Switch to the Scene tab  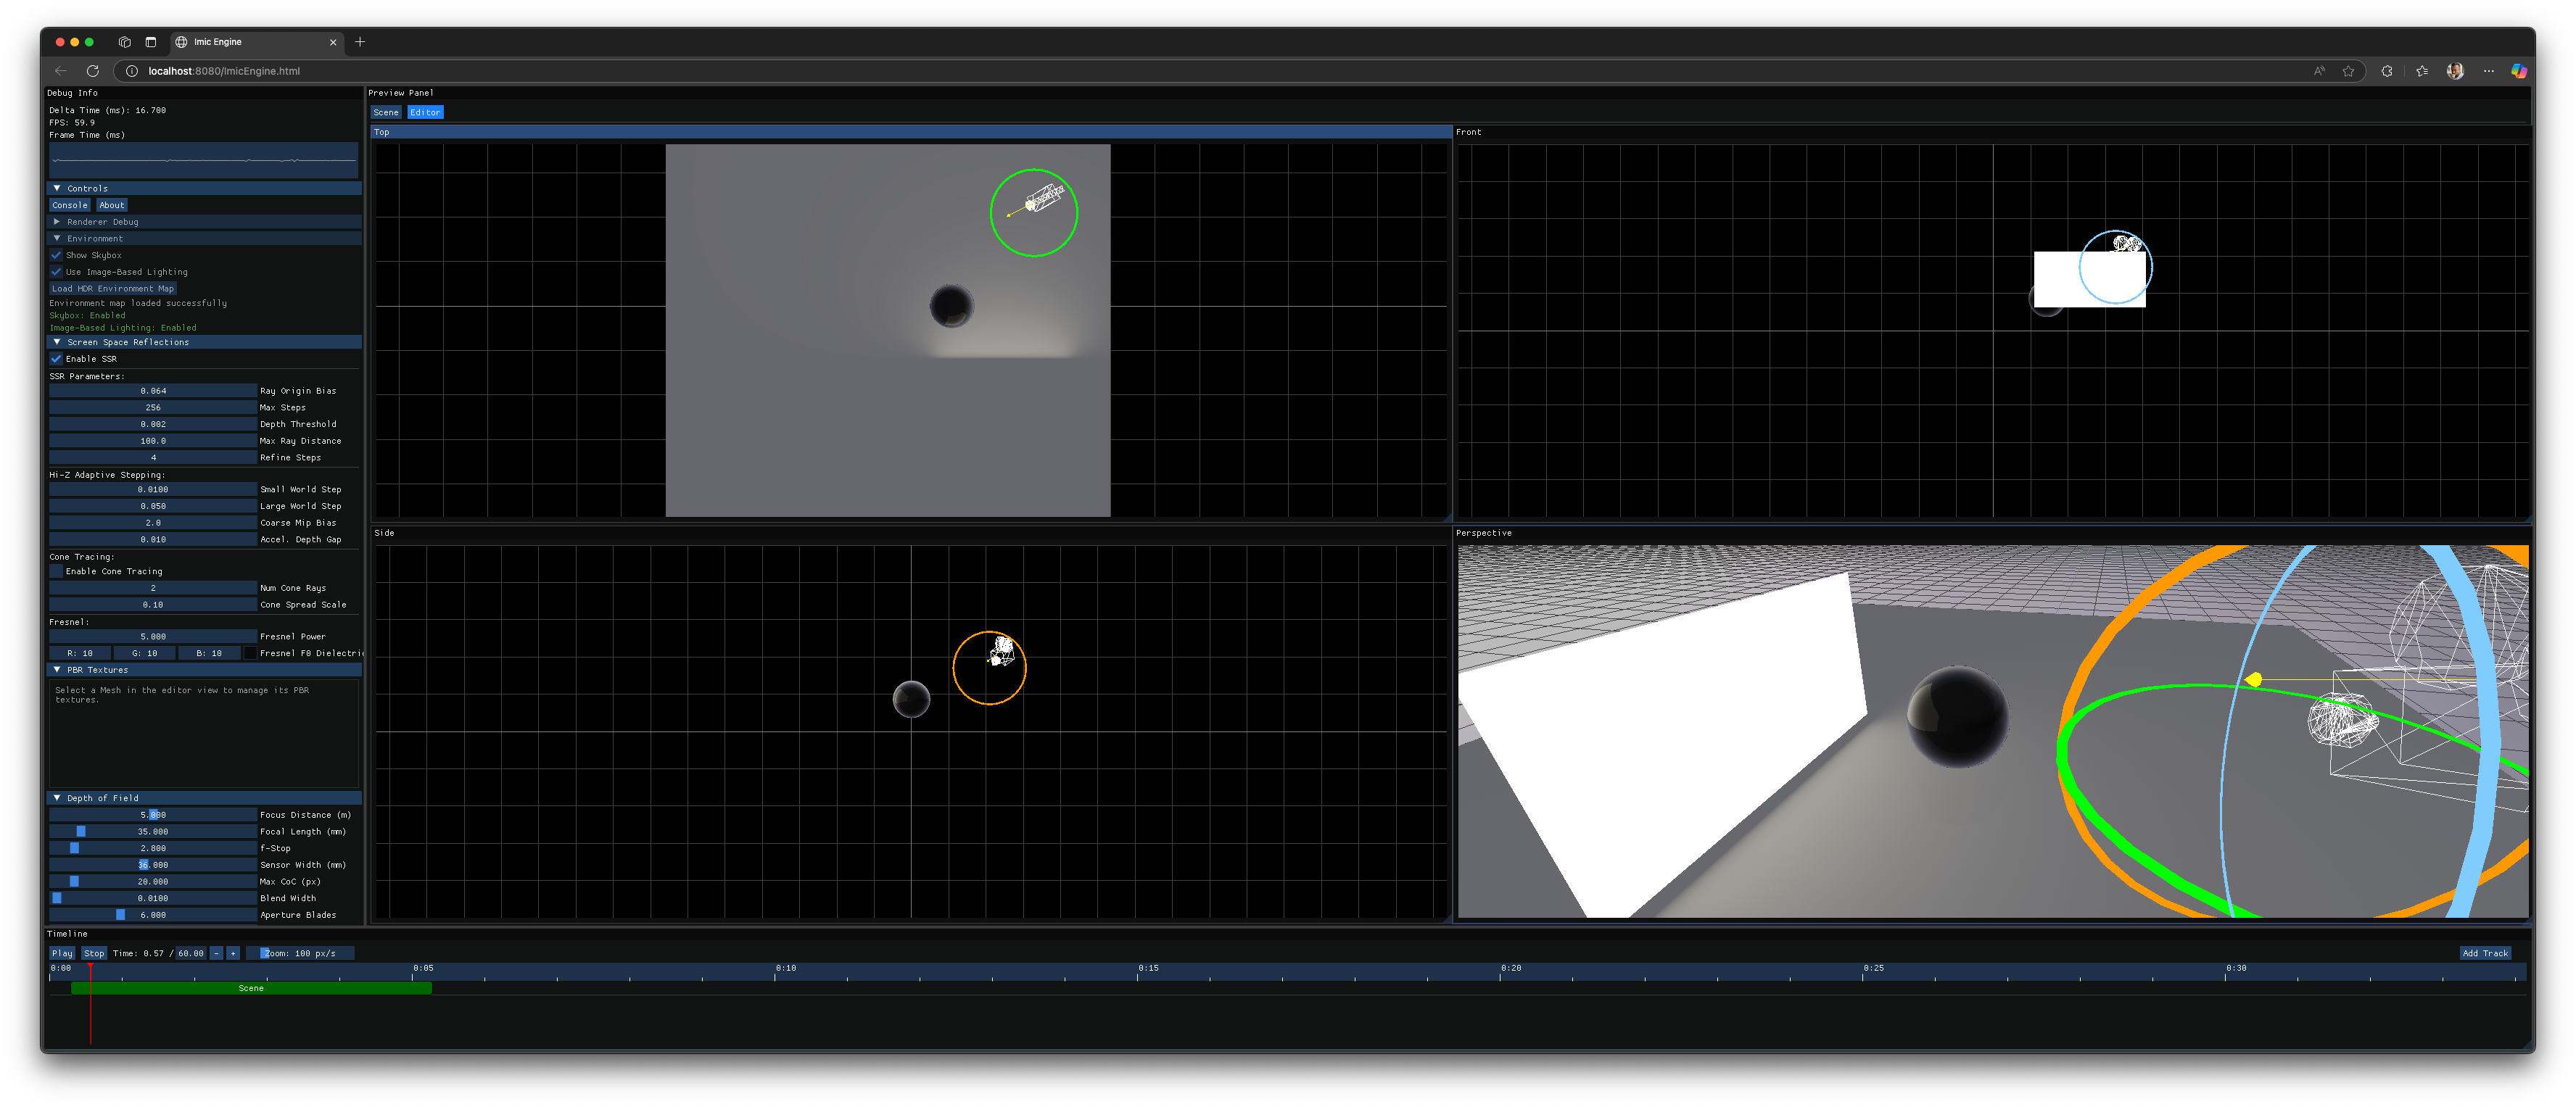click(386, 112)
